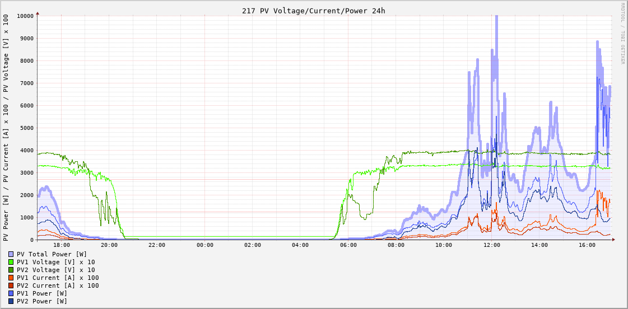Click the 10000 value on the Y axis
628x309 pixels.
25,16
